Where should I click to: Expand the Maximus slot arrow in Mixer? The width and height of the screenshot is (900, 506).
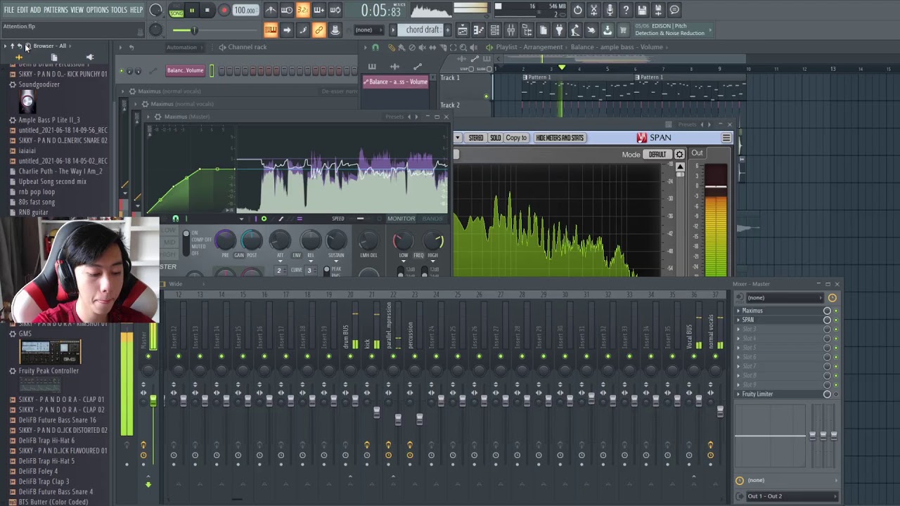[738, 311]
